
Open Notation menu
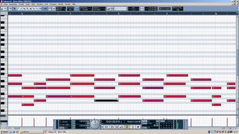40,4
